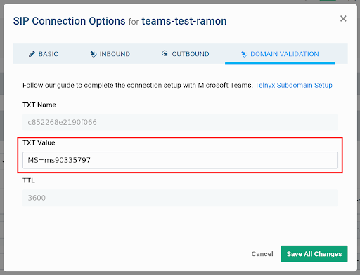Screen dimensions: 360x275
Task: Click Save All Changes button
Action: point(314,254)
